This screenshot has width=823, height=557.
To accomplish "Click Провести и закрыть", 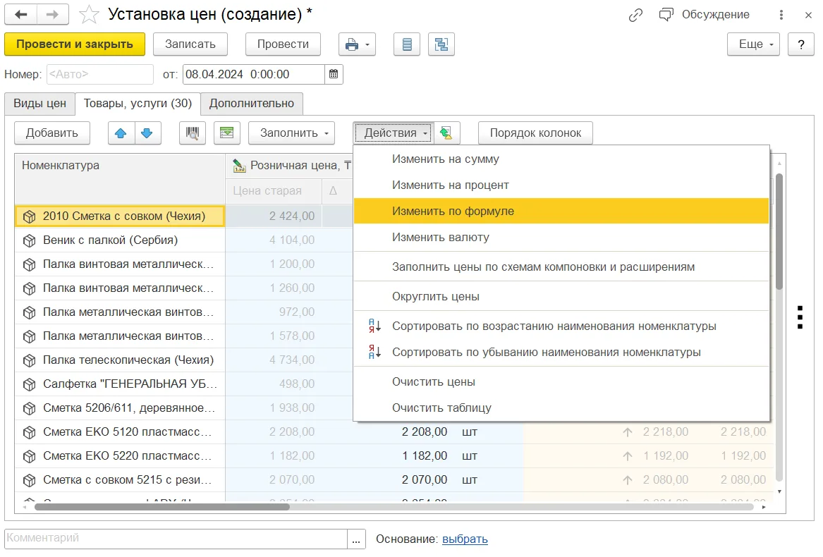I will [x=75, y=44].
